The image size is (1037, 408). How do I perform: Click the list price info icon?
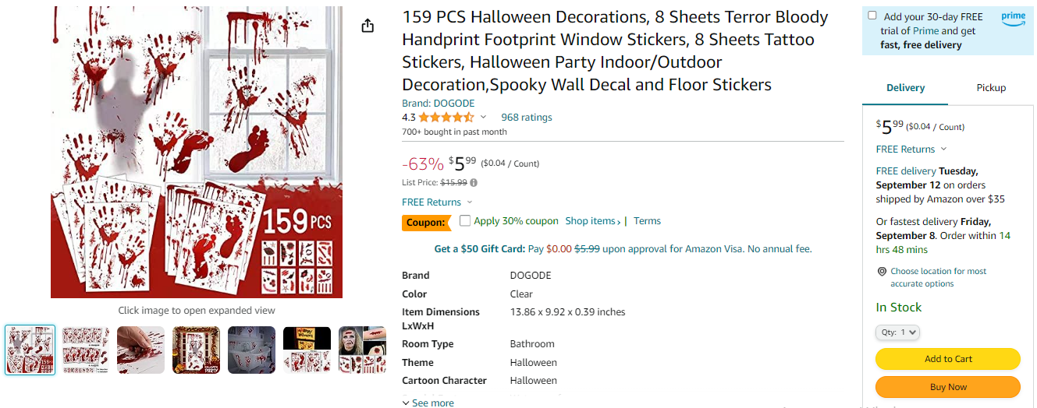474,183
